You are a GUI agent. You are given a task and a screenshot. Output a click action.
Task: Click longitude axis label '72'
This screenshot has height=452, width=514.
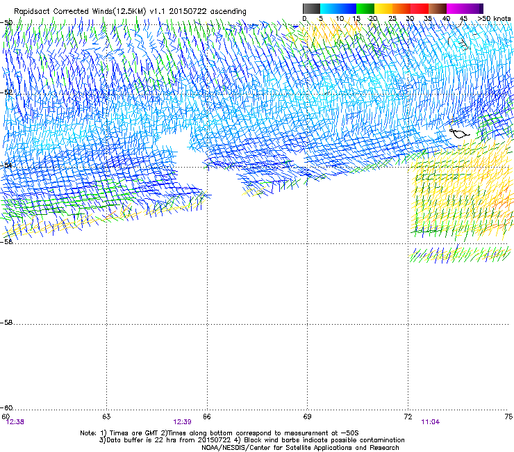pos(408,417)
